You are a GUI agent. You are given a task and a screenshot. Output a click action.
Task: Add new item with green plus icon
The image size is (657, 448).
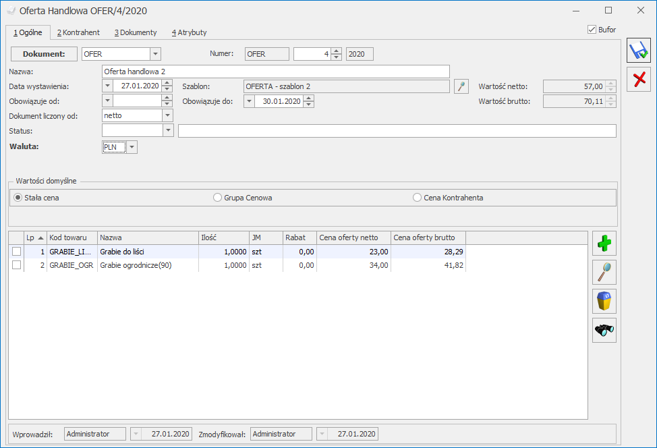(604, 244)
